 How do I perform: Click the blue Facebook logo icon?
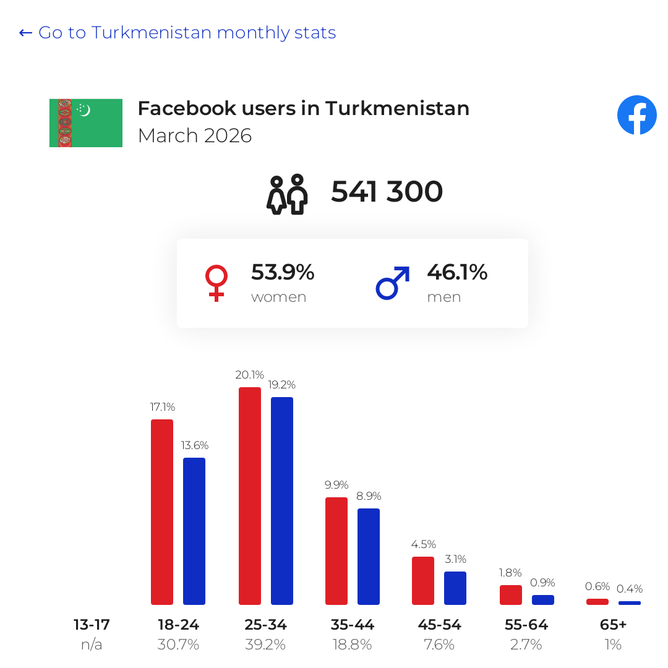(x=637, y=115)
